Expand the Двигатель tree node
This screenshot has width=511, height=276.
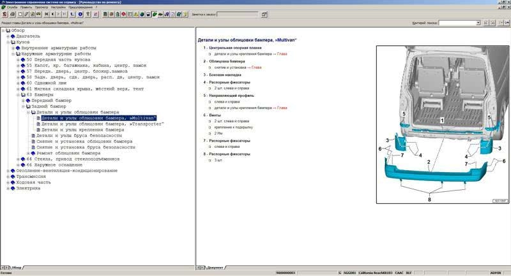[8, 36]
